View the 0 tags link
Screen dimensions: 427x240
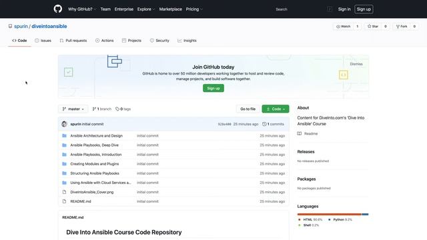(123, 109)
